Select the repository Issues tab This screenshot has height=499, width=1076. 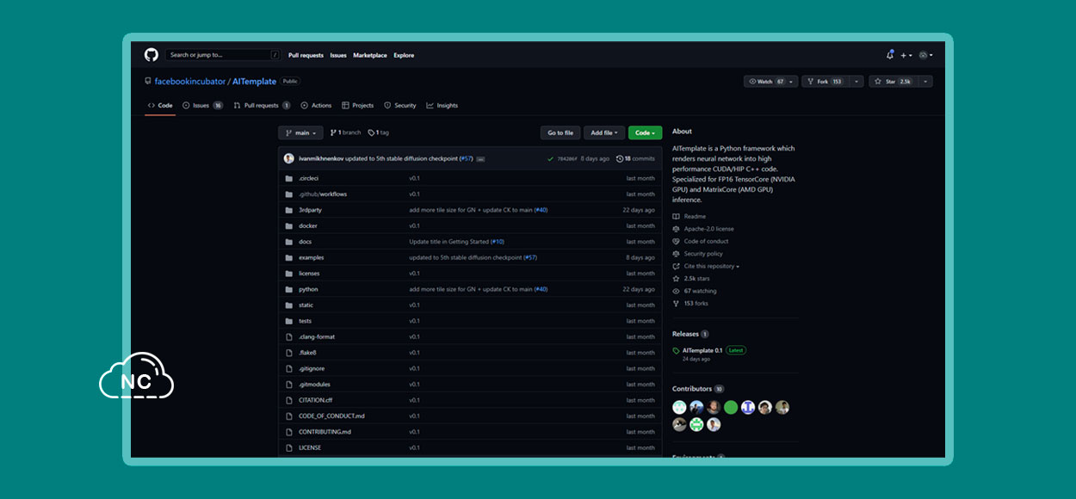pos(202,105)
